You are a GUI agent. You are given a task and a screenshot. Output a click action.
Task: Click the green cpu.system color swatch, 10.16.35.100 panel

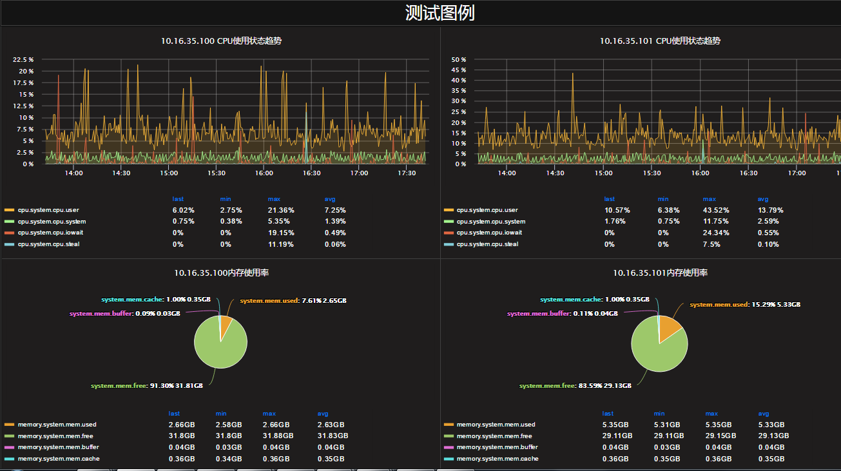9,222
